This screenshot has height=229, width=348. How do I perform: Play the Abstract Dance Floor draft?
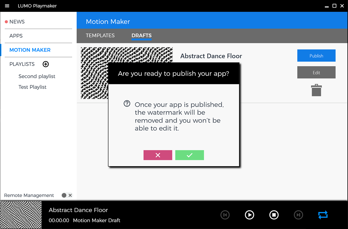(x=249, y=215)
